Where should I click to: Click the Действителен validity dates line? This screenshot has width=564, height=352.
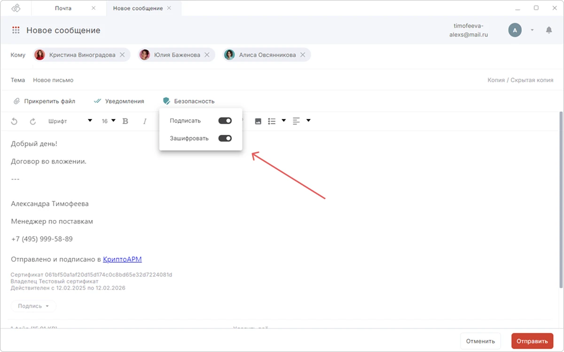point(68,288)
